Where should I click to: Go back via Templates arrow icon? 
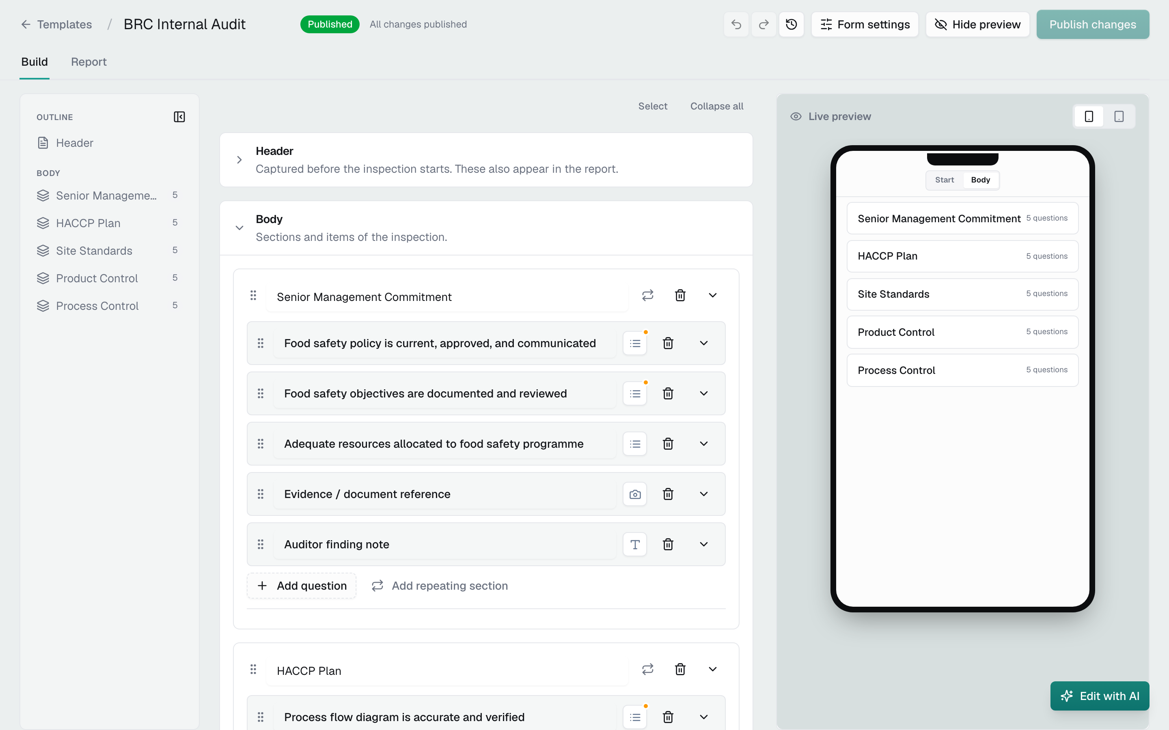click(x=26, y=24)
